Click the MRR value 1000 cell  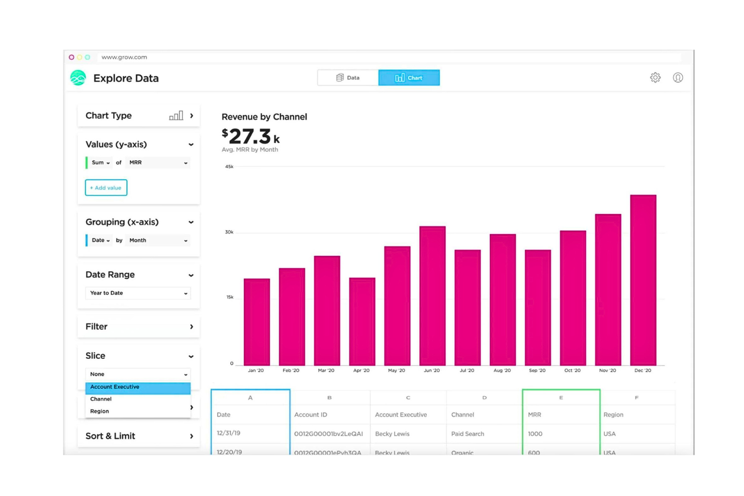pos(561,434)
